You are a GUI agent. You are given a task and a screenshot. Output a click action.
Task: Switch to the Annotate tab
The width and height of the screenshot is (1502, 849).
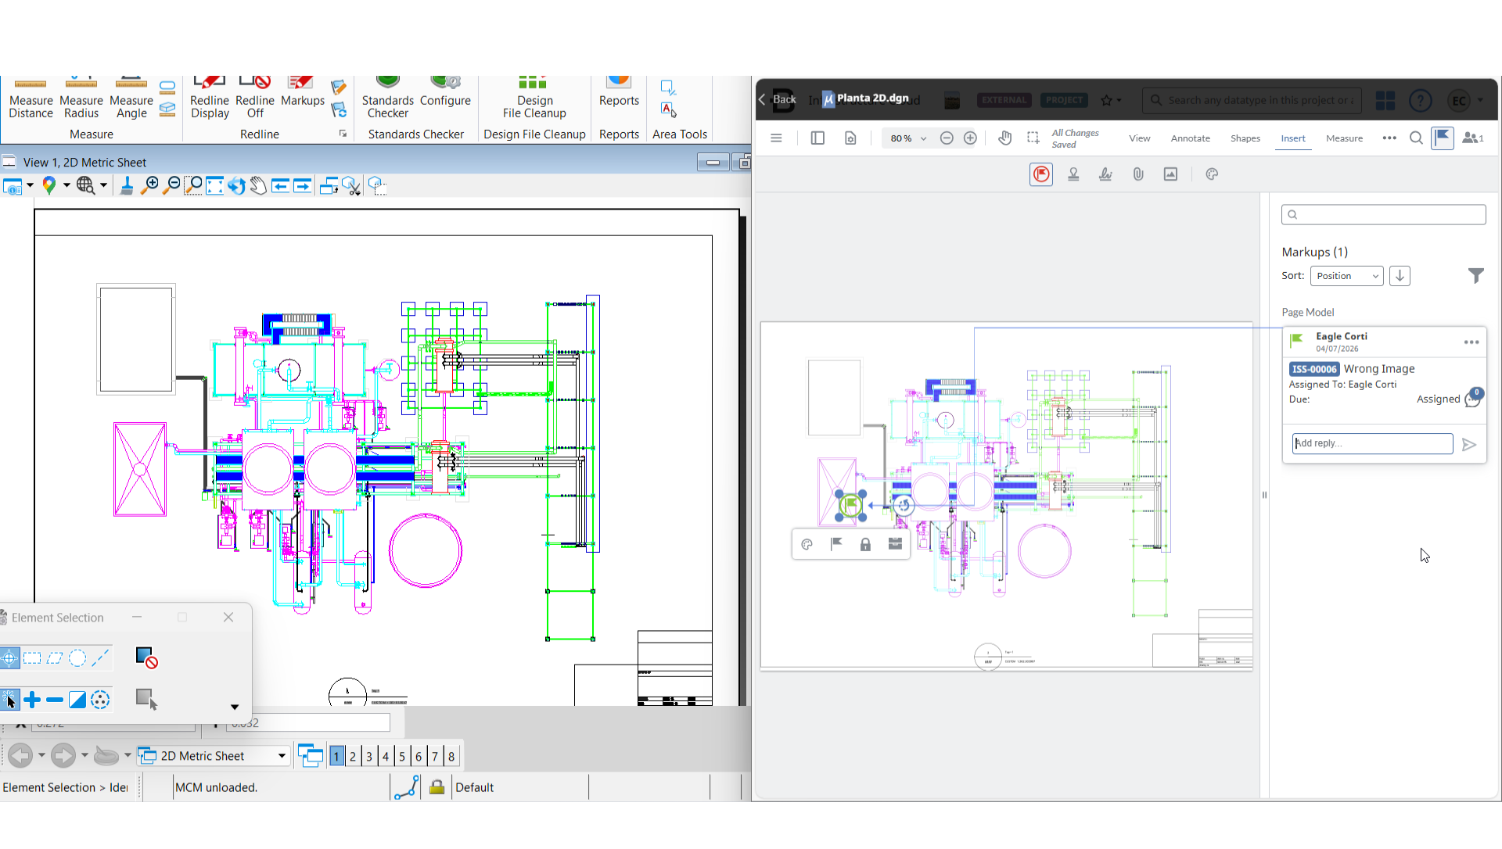[x=1190, y=138]
